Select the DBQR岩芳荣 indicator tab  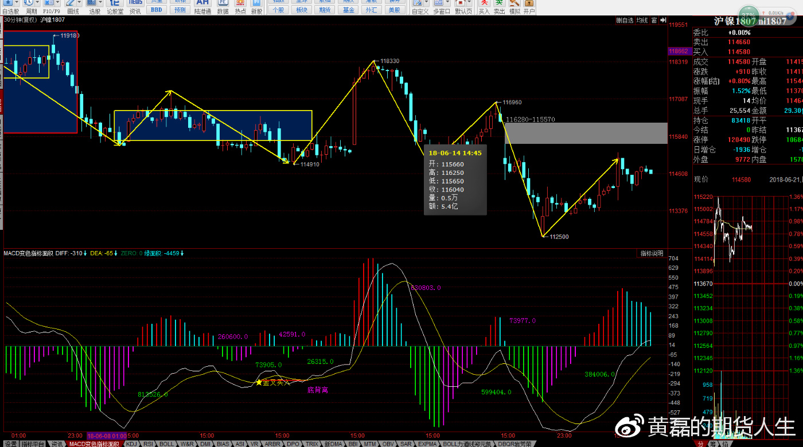tap(515, 444)
